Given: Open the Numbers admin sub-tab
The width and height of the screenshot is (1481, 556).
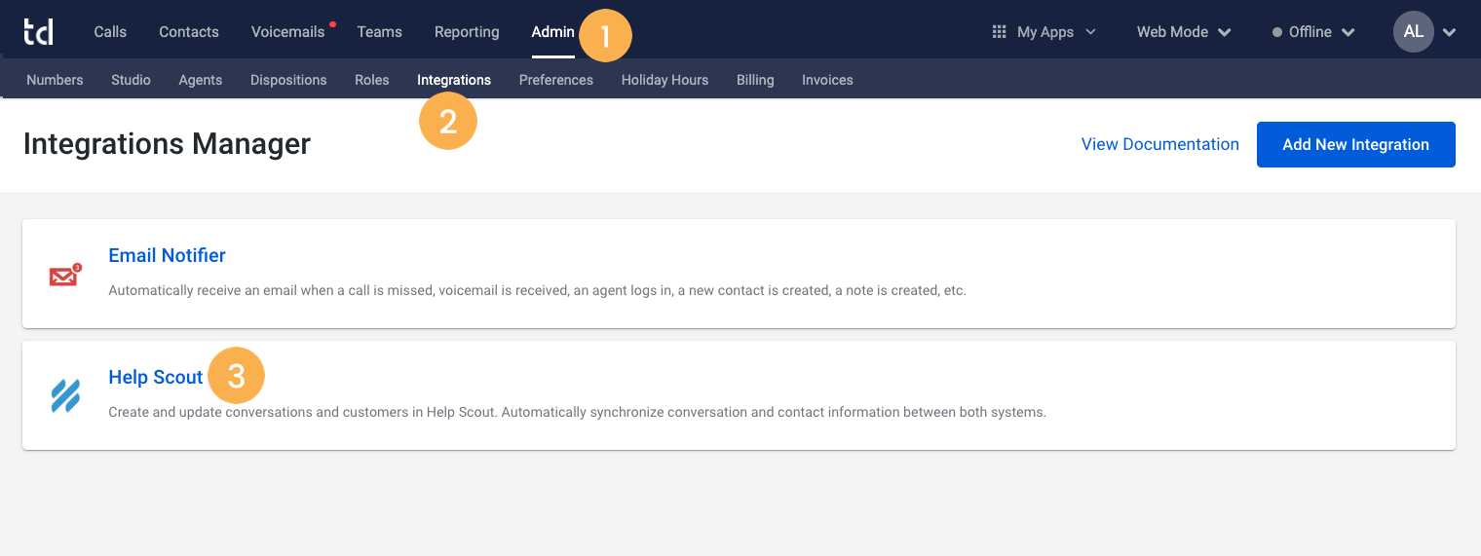Looking at the screenshot, I should (55, 80).
